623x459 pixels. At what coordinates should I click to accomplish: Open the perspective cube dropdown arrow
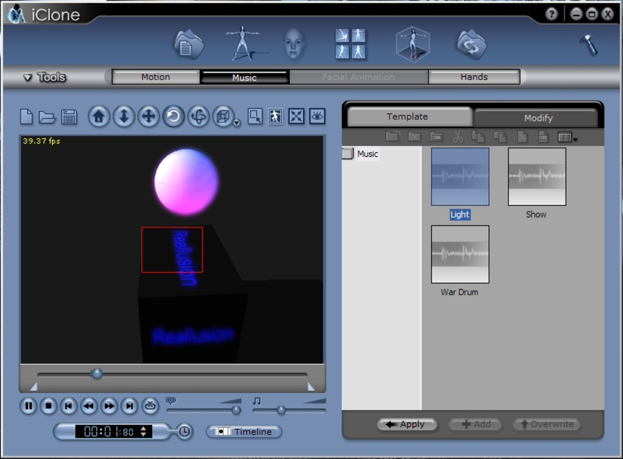click(237, 124)
